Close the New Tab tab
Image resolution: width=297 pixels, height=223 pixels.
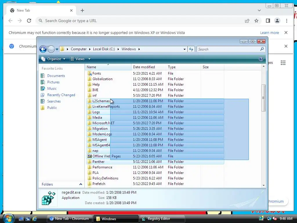coord(71,11)
